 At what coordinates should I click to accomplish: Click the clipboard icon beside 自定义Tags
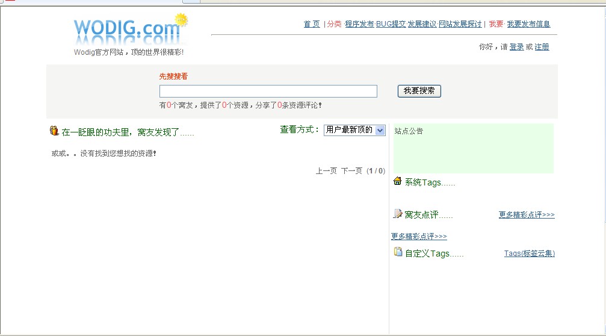[398, 252]
